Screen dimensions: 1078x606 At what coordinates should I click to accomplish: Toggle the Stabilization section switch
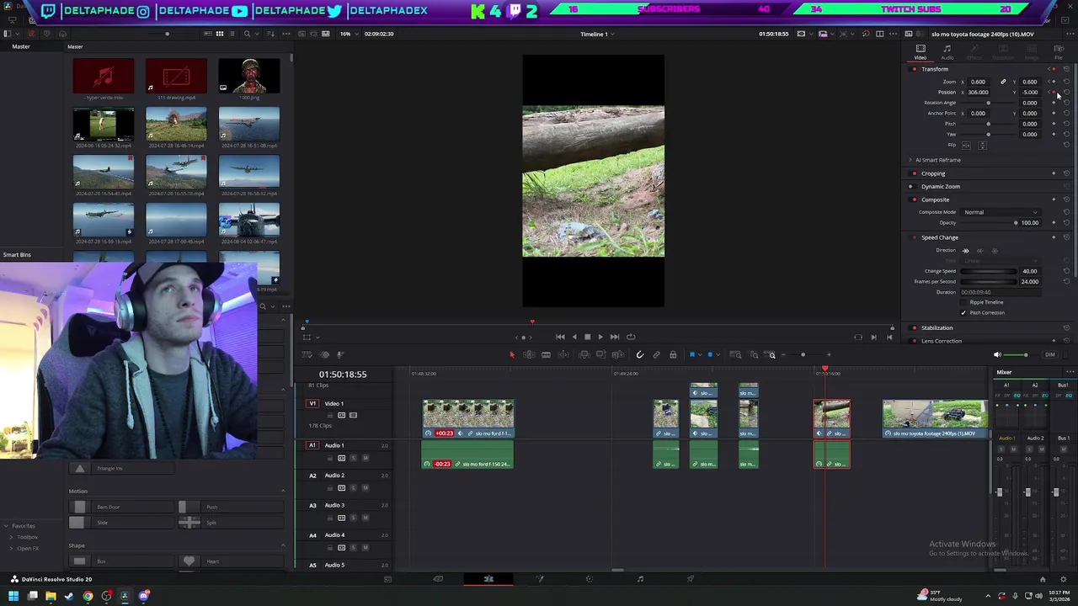(913, 328)
